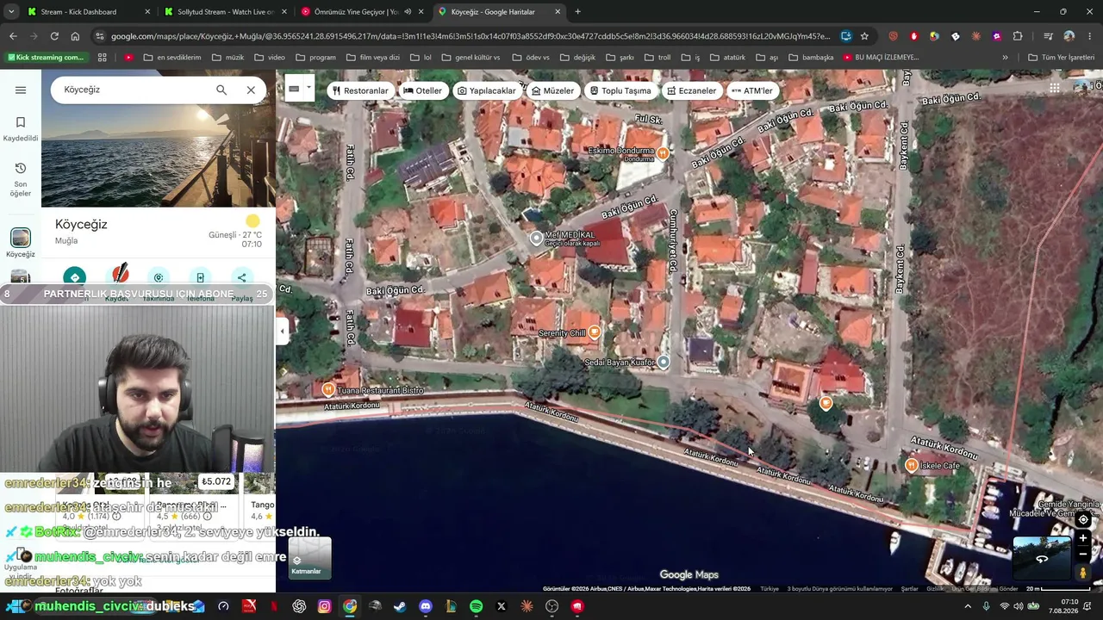This screenshot has height=620, width=1103.
Task: Clear the Köyceğiz search text
Action: coord(251,90)
